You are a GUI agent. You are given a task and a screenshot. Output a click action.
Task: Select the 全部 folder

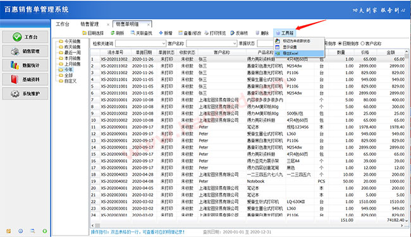(x=66, y=75)
